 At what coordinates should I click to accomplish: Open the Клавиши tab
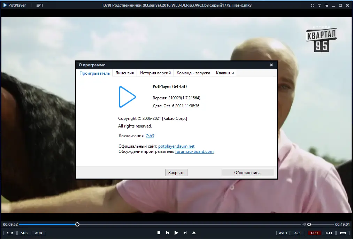coord(225,73)
